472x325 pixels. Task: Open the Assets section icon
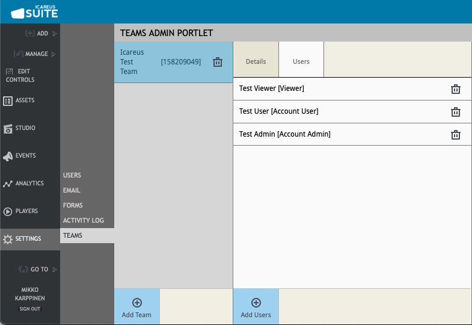pyautogui.click(x=8, y=101)
